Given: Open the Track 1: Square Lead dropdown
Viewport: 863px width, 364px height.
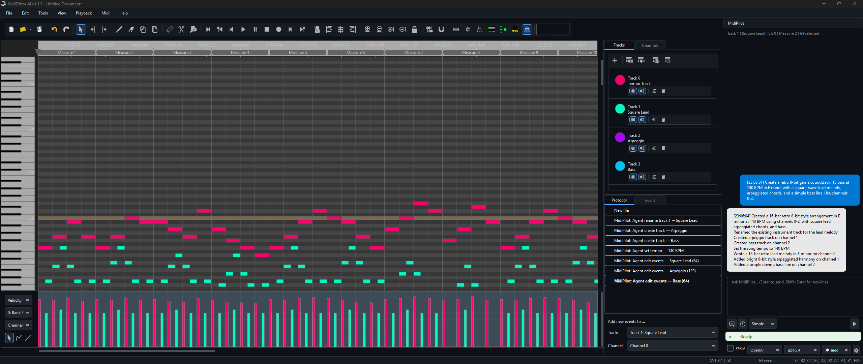Looking at the screenshot, I should point(672,333).
